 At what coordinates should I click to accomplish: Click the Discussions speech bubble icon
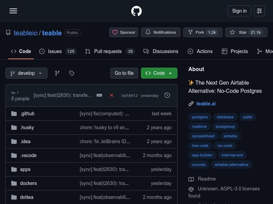(x=146, y=51)
